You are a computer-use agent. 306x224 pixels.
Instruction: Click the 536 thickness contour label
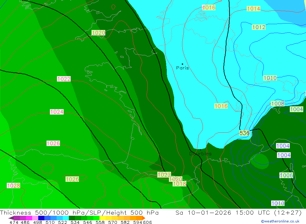coord(244,133)
